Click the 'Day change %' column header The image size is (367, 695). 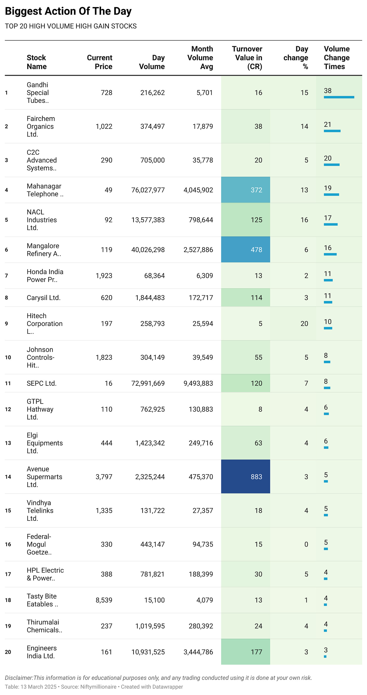click(x=296, y=58)
